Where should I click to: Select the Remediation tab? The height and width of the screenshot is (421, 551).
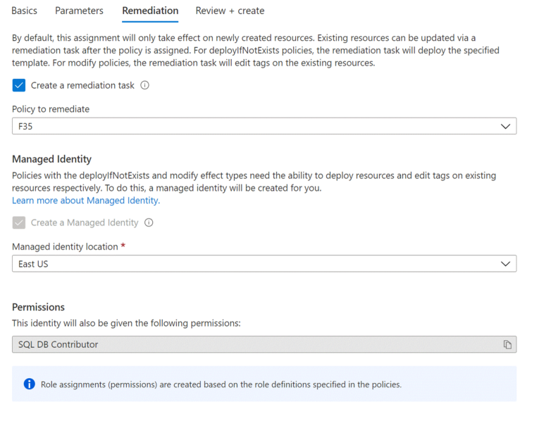pos(150,11)
